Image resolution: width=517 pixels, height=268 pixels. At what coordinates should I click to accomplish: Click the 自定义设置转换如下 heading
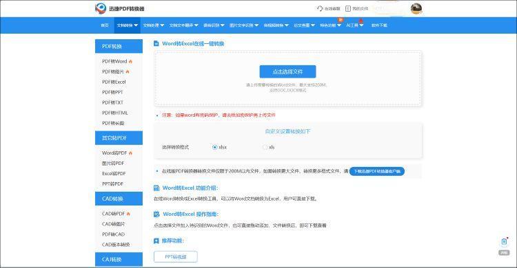pos(287,131)
